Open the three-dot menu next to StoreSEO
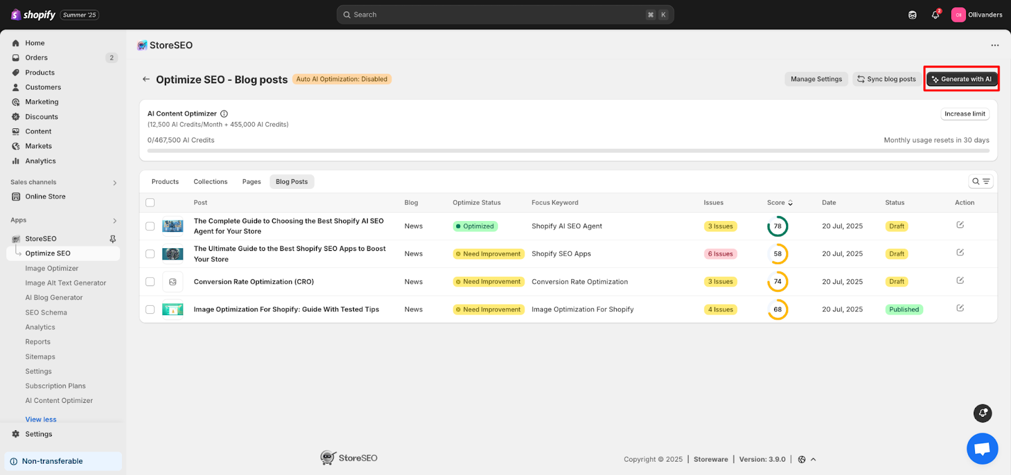 tap(995, 45)
